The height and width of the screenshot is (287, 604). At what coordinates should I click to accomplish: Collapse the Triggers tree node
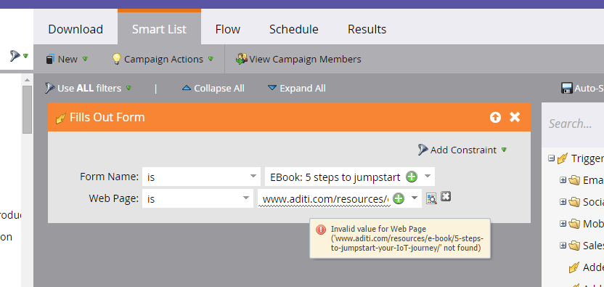coord(551,158)
